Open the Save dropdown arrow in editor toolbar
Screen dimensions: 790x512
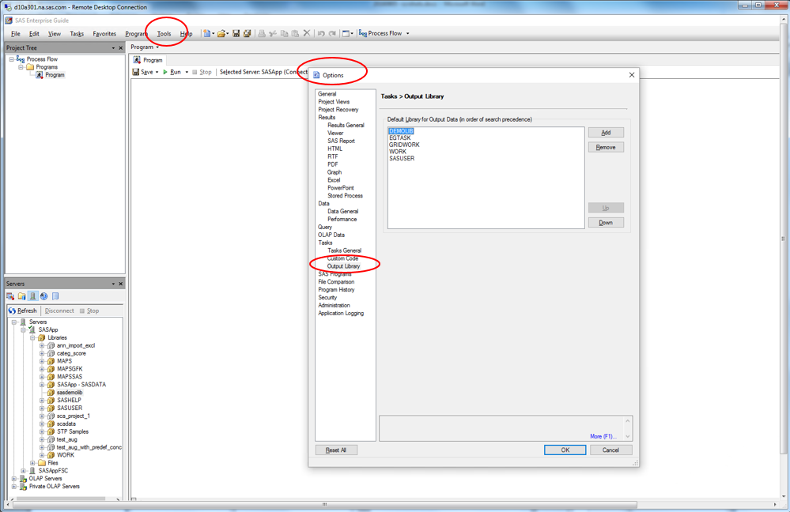click(157, 72)
